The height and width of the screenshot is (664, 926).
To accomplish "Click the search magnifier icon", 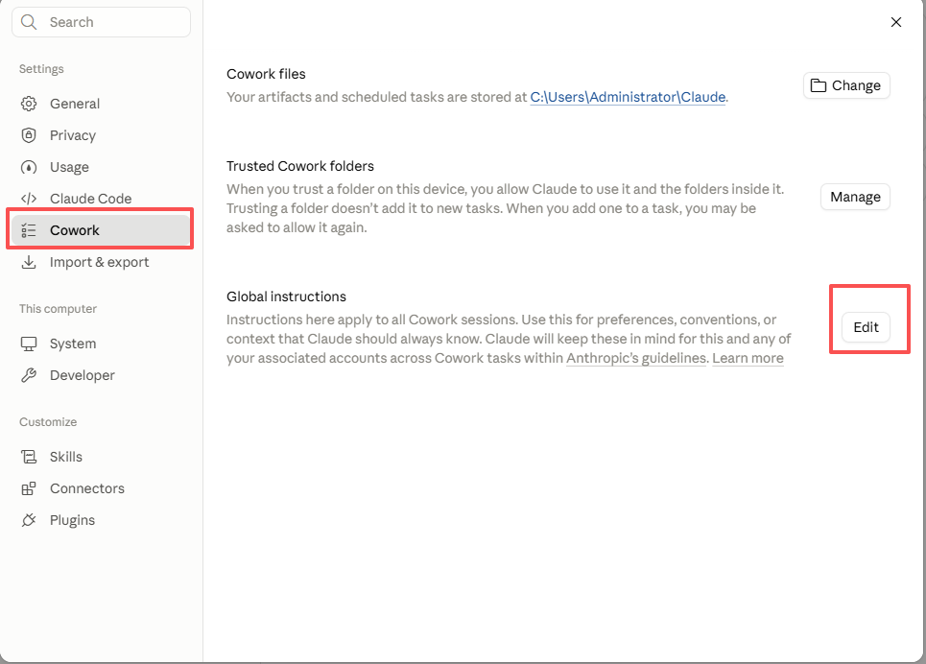I will tap(29, 22).
